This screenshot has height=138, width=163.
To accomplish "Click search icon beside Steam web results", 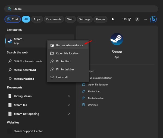I will (10, 61).
